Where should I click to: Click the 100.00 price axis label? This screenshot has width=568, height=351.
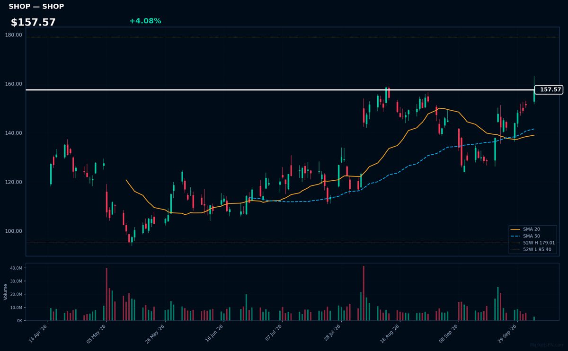14,231
